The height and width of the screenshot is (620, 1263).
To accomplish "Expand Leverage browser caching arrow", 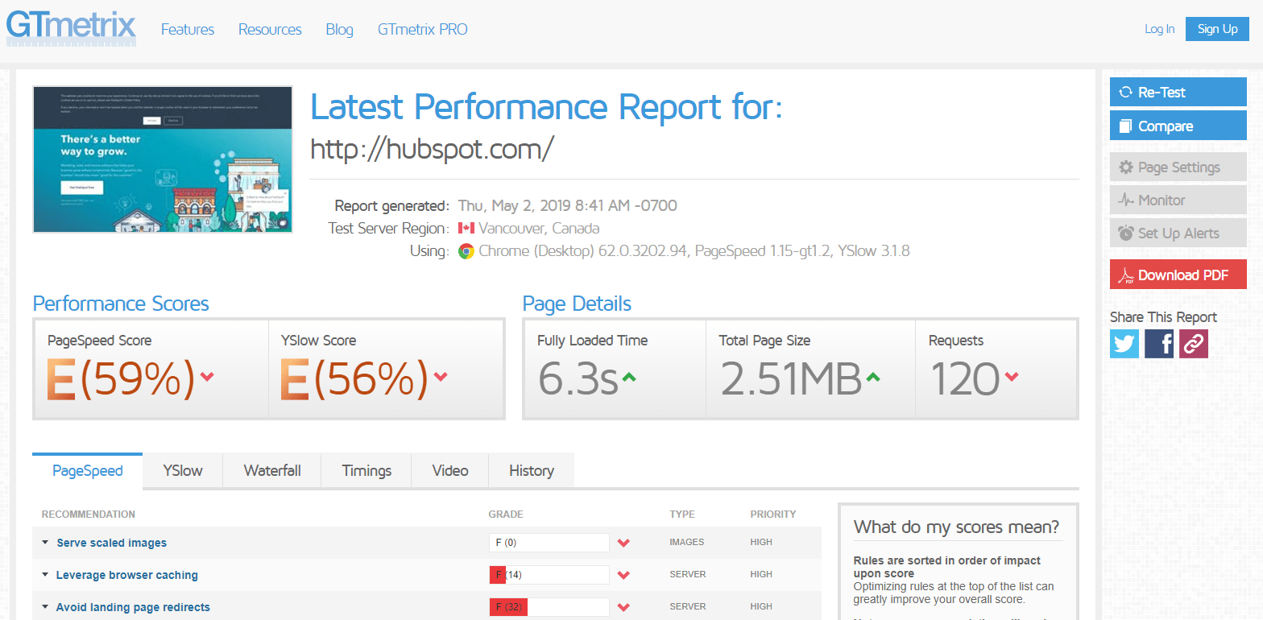I will [x=45, y=575].
